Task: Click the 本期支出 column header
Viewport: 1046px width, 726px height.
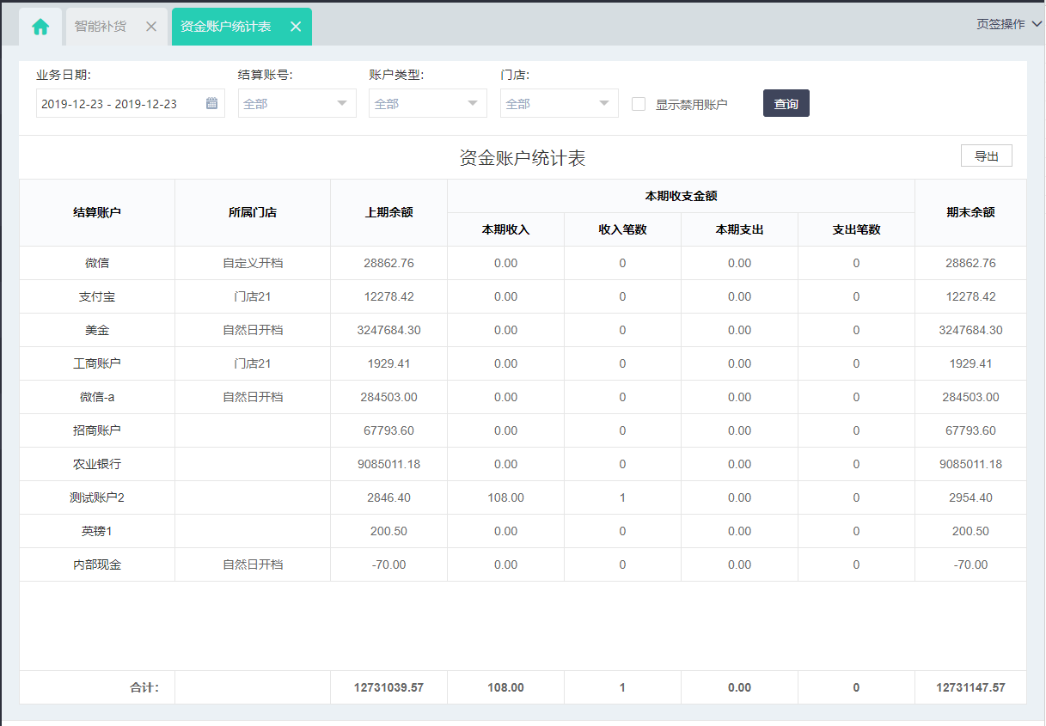Action: 740,229
